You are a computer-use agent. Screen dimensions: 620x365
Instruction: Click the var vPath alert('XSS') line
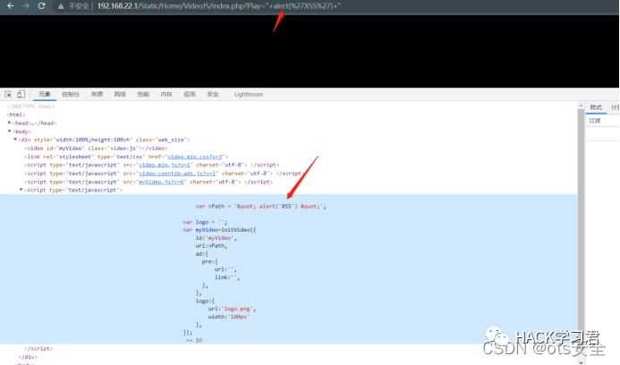(260, 207)
